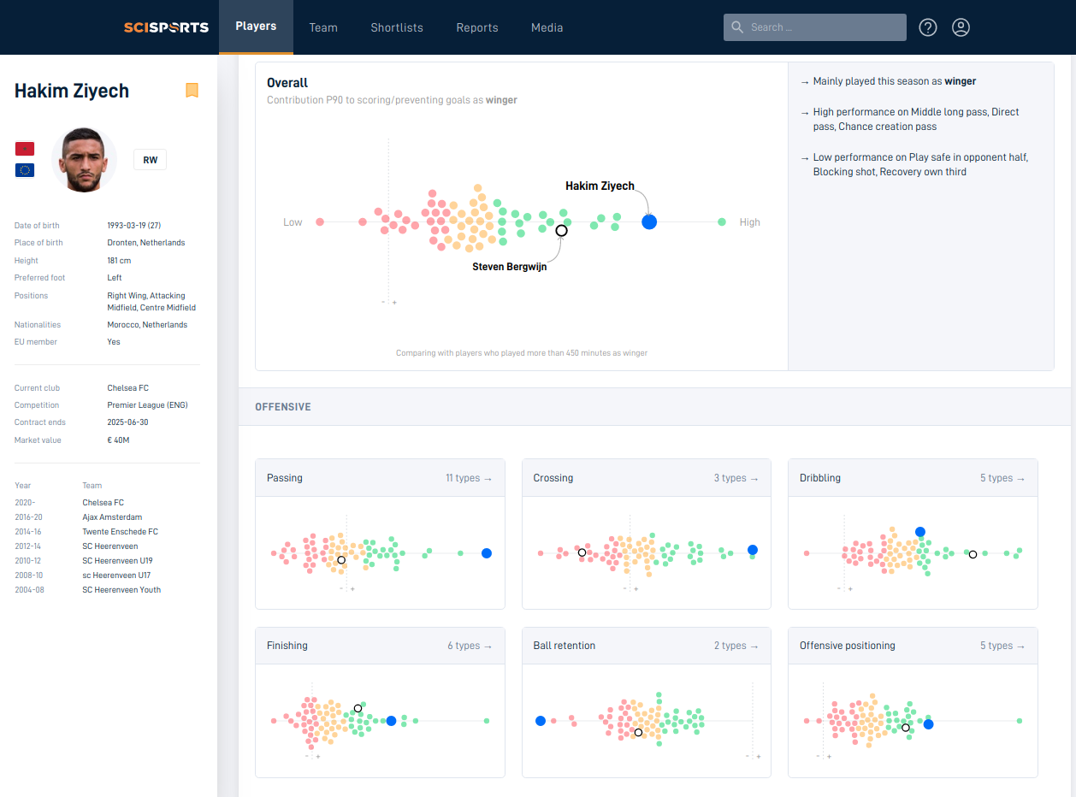Click the blue dot in the Passing chart
The width and height of the screenshot is (1076, 797).
pos(487,553)
